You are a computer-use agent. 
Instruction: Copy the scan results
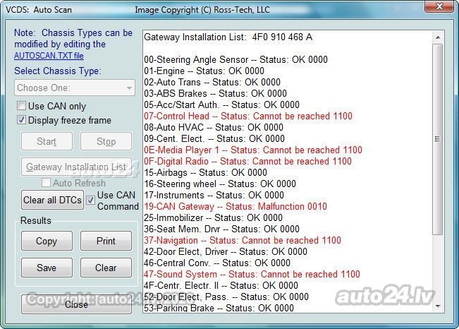click(x=47, y=241)
